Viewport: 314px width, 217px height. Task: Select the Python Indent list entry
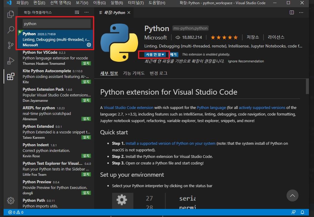(x=55, y=150)
